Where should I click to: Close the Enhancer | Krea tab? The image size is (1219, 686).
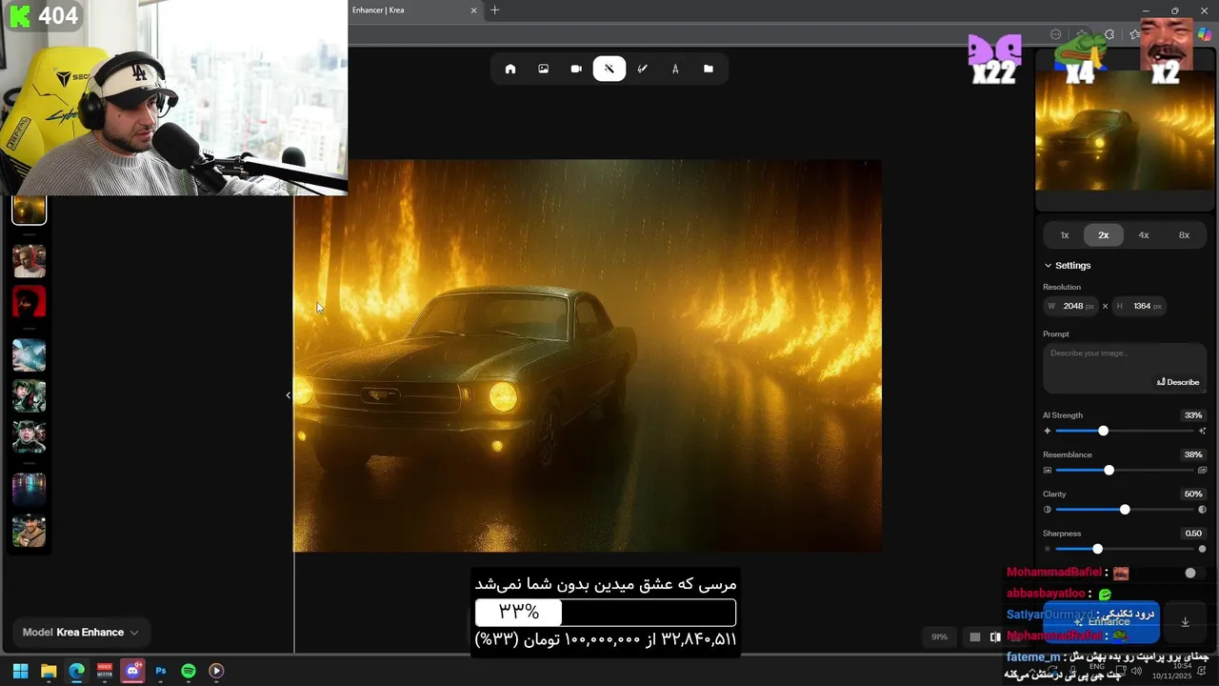[474, 10]
